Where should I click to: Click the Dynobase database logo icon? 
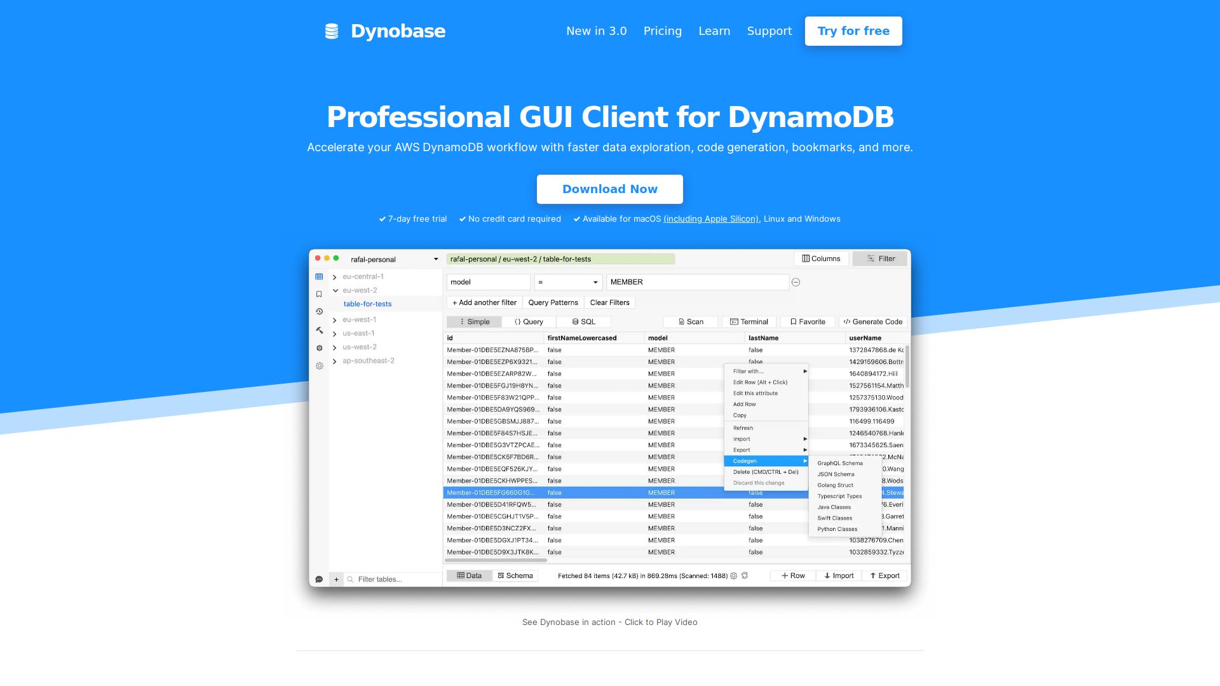(332, 31)
